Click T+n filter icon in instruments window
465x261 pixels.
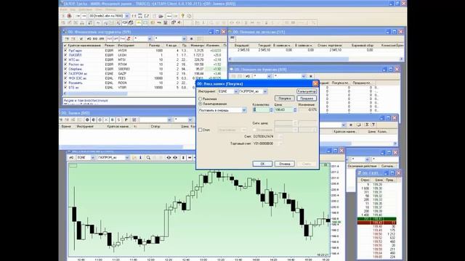click(122, 38)
